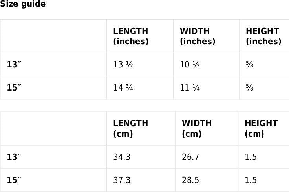The width and height of the screenshot is (289, 192).
Task: Select the HEIGHT (cm) column header
Action: (261, 129)
